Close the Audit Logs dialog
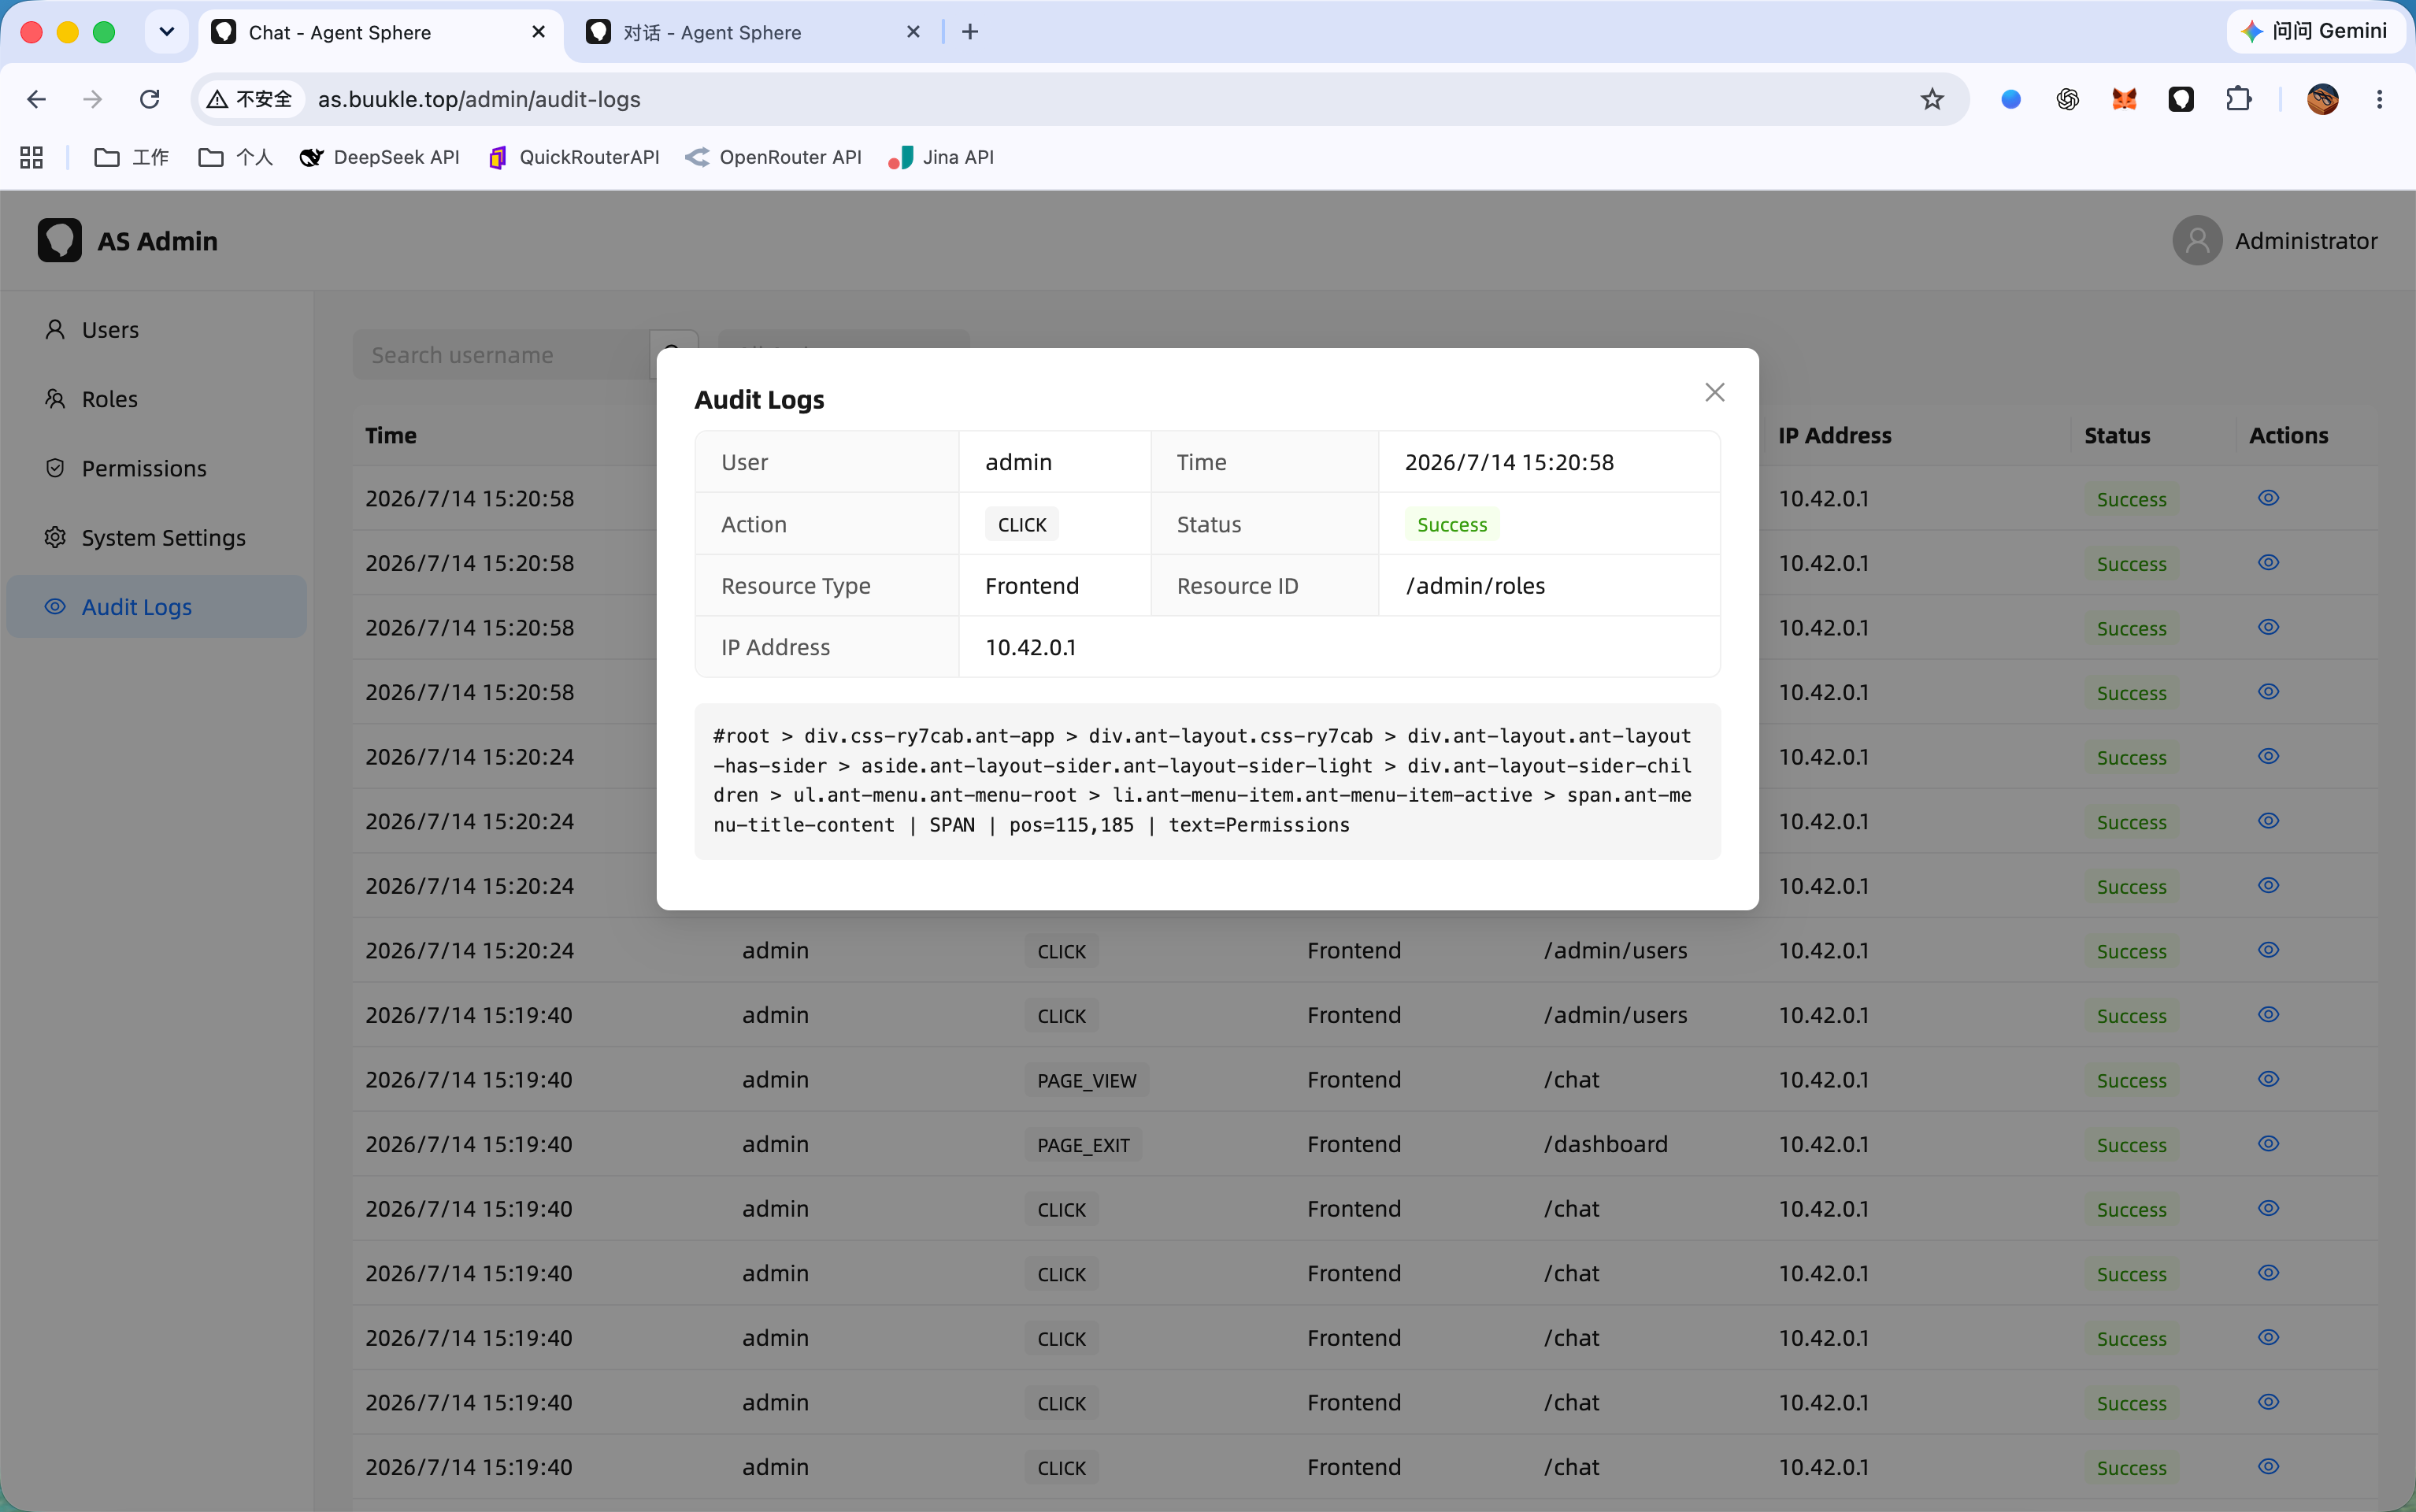This screenshot has width=2416, height=1512. pos(1714,392)
